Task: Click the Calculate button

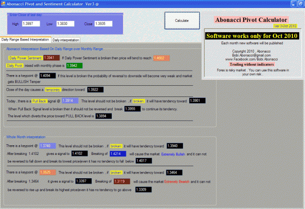Action: 182,20
